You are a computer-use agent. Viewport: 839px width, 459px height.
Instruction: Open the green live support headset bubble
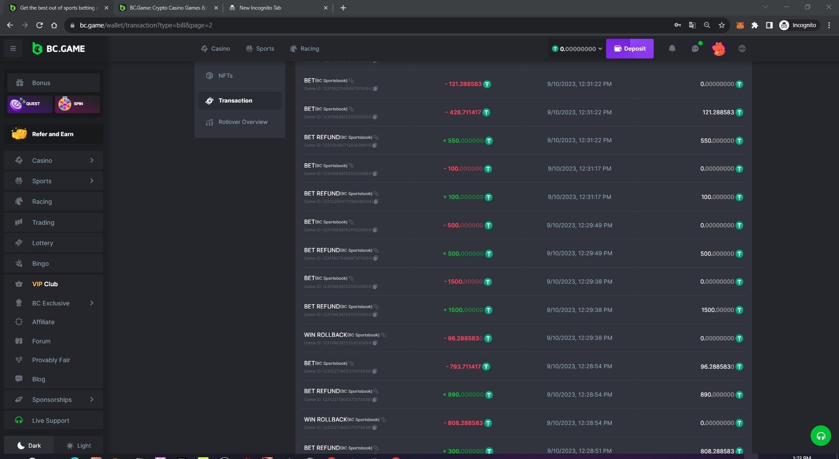coord(821,435)
